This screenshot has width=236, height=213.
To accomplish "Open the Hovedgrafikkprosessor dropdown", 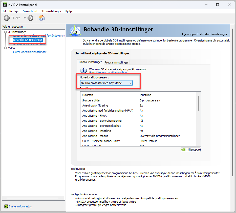I will (x=106, y=83).
